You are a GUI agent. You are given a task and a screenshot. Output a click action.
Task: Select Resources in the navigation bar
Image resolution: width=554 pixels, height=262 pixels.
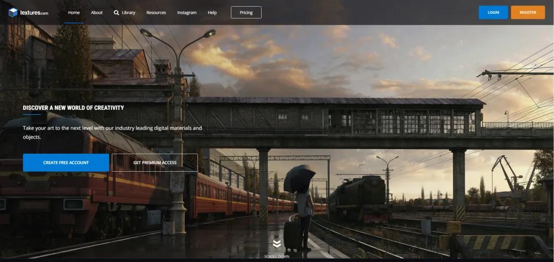coord(156,12)
